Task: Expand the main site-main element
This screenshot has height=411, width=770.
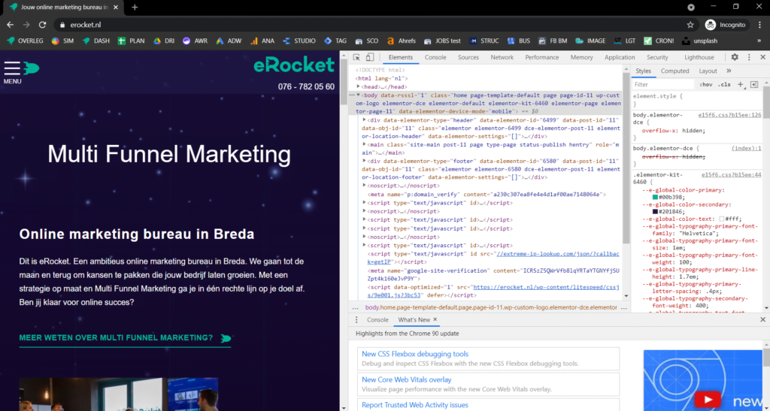Action: coord(365,145)
